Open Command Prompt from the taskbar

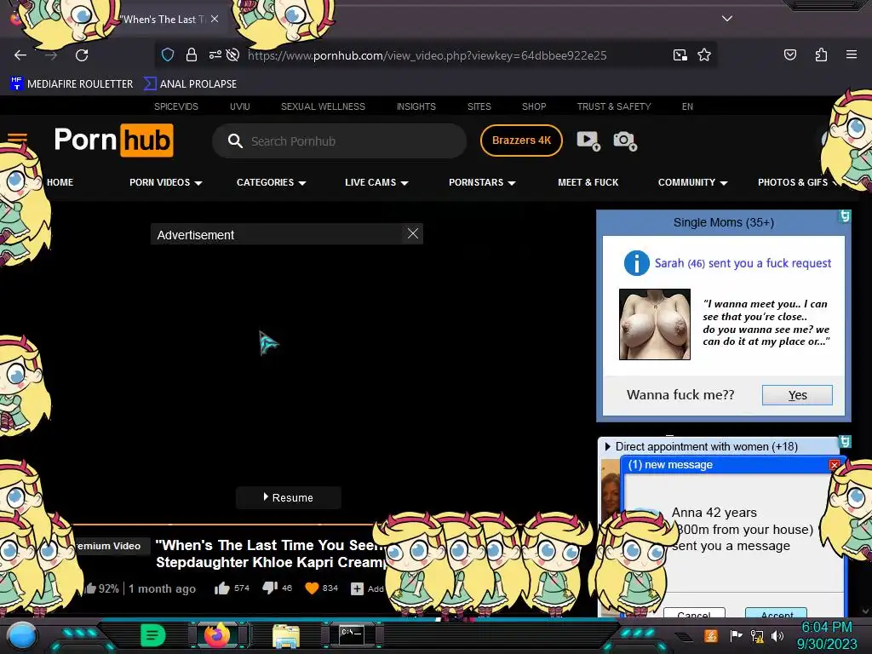(x=351, y=635)
